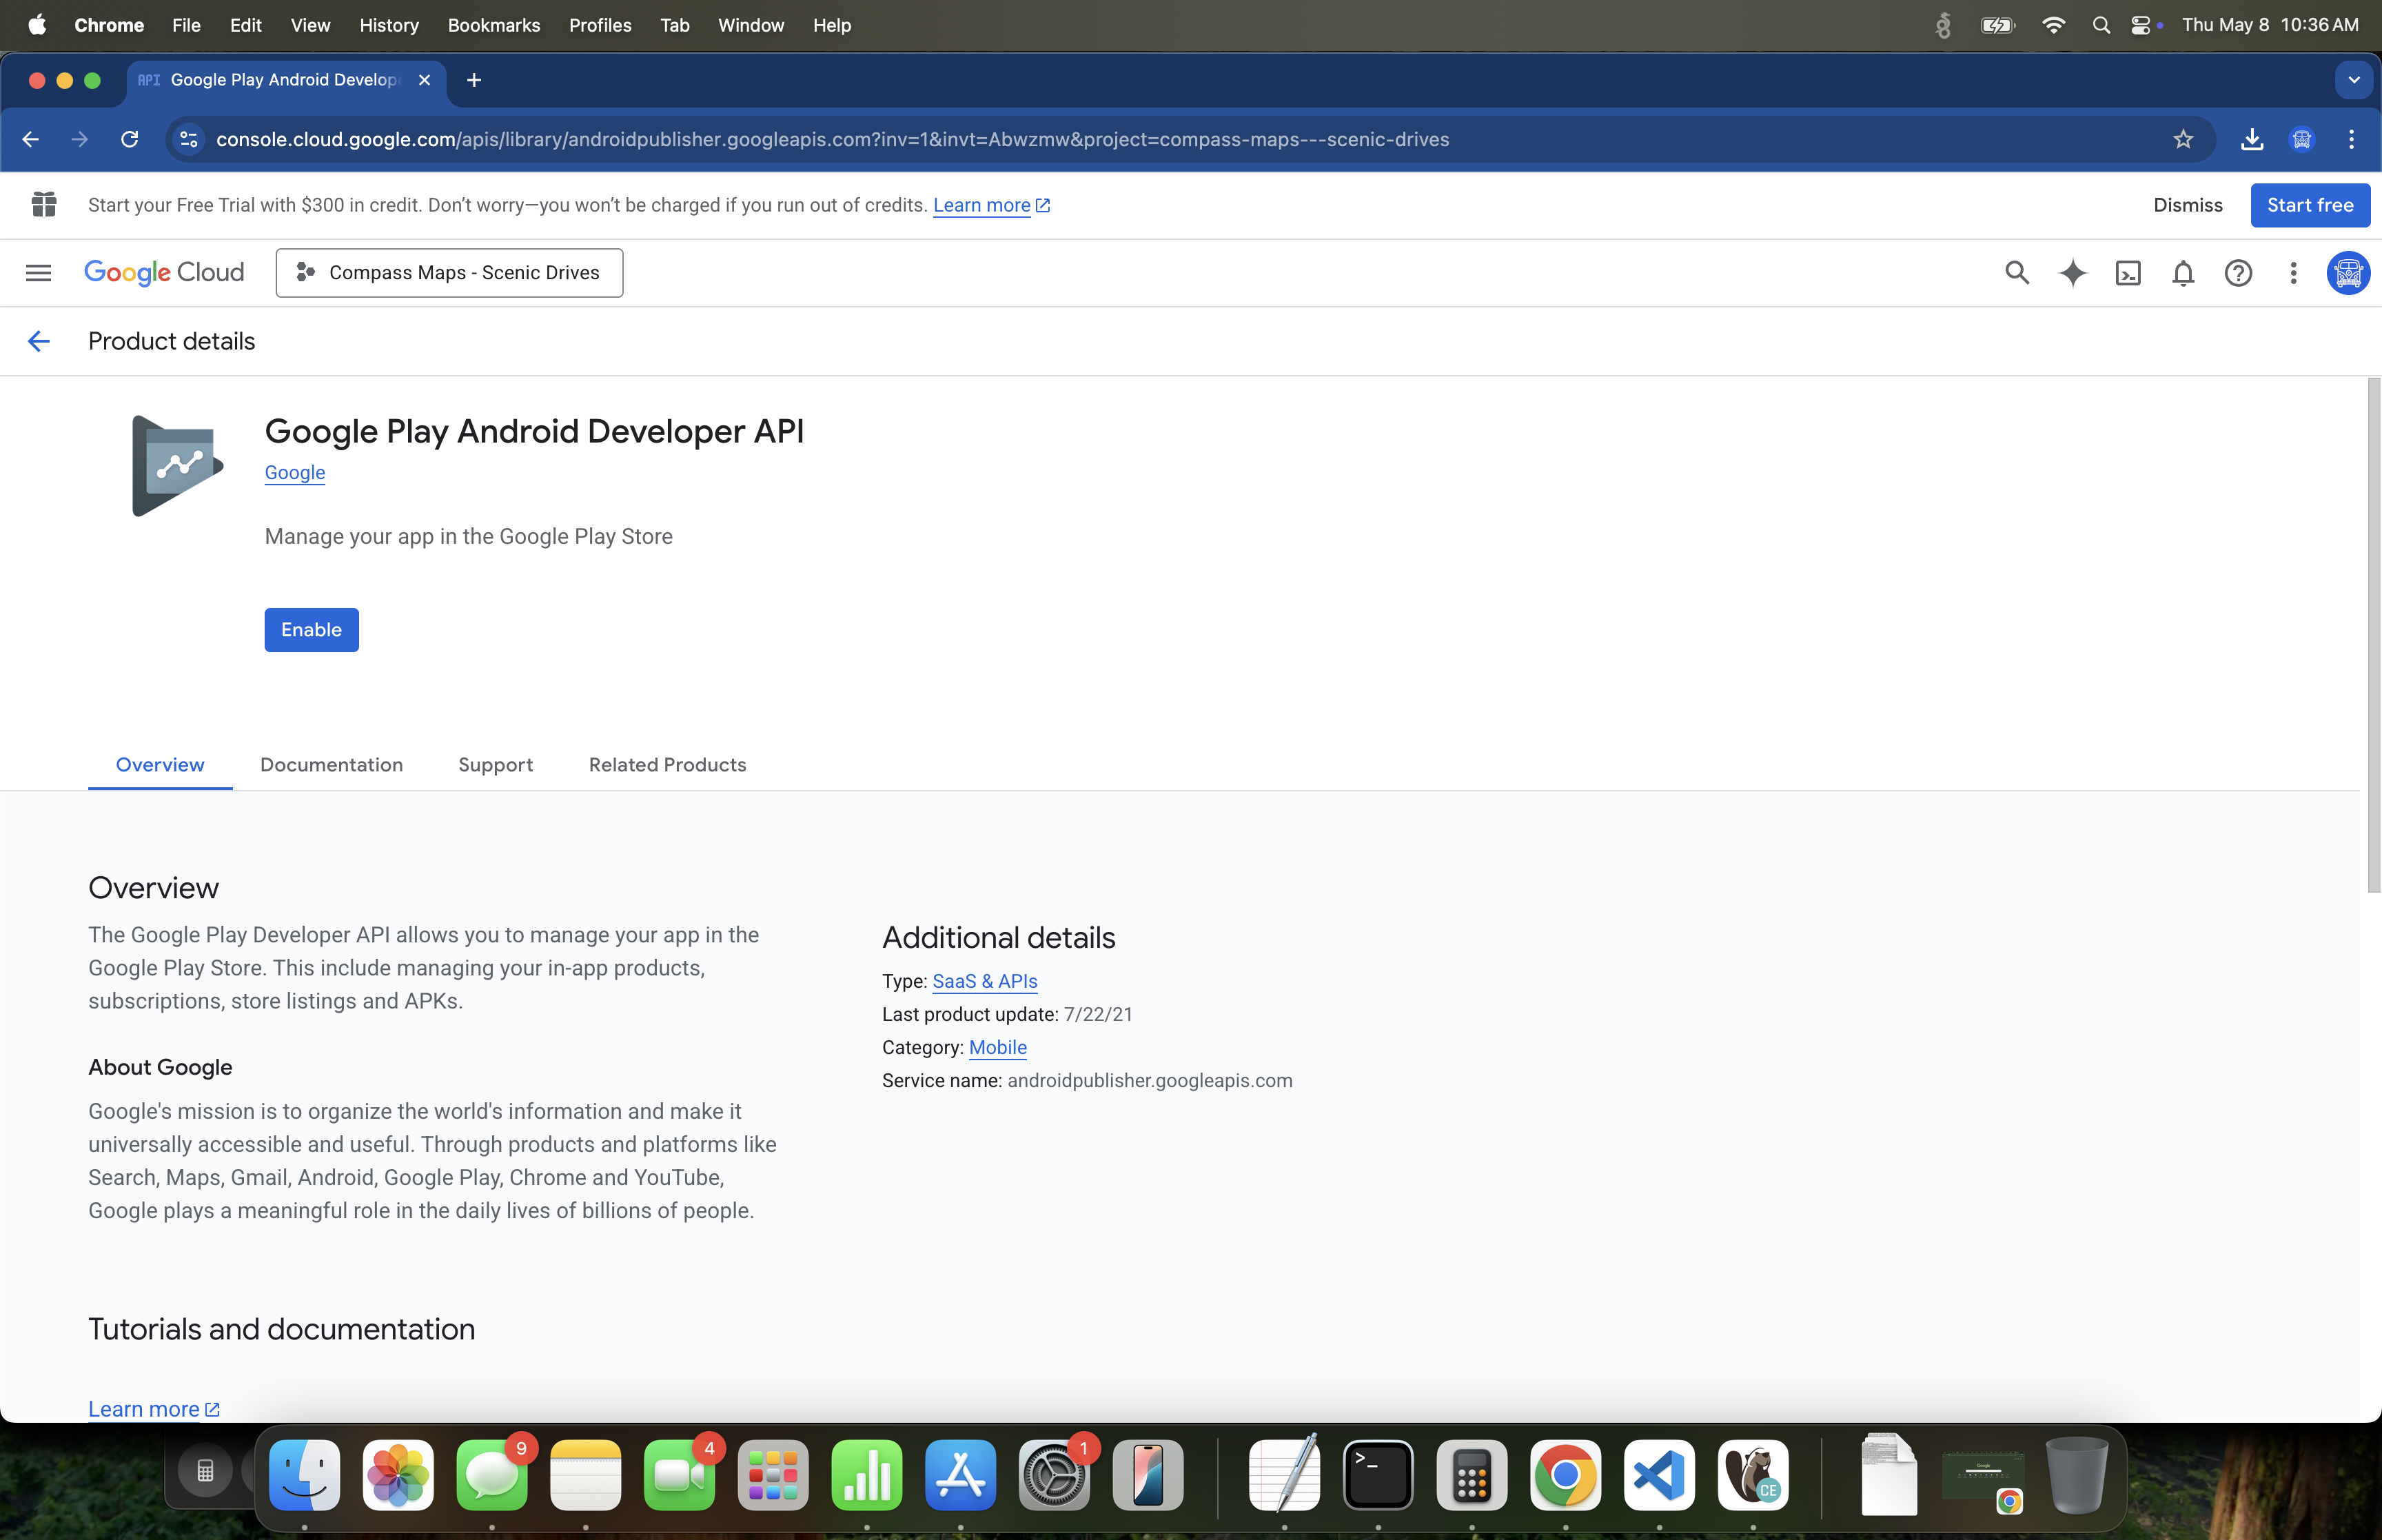This screenshot has height=1540, width=2382.
Task: Open Terminal from the Dock
Action: click(1378, 1475)
